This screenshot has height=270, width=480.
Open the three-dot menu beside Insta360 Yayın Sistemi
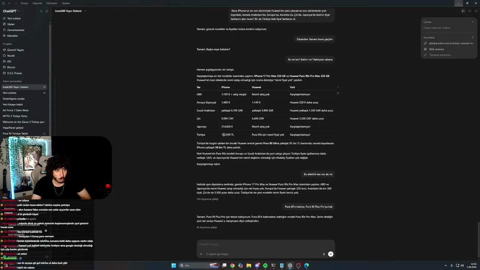pos(85,11)
